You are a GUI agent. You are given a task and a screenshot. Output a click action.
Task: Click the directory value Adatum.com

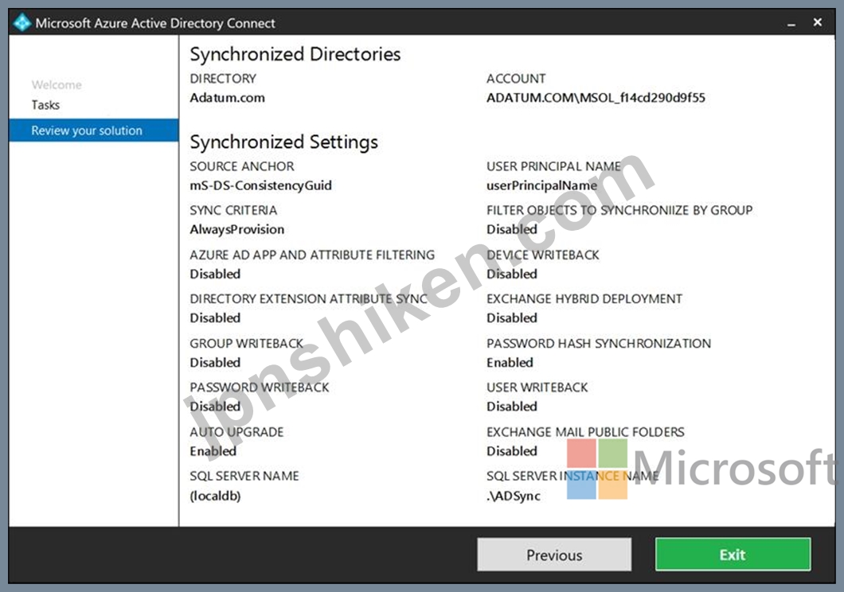click(227, 98)
